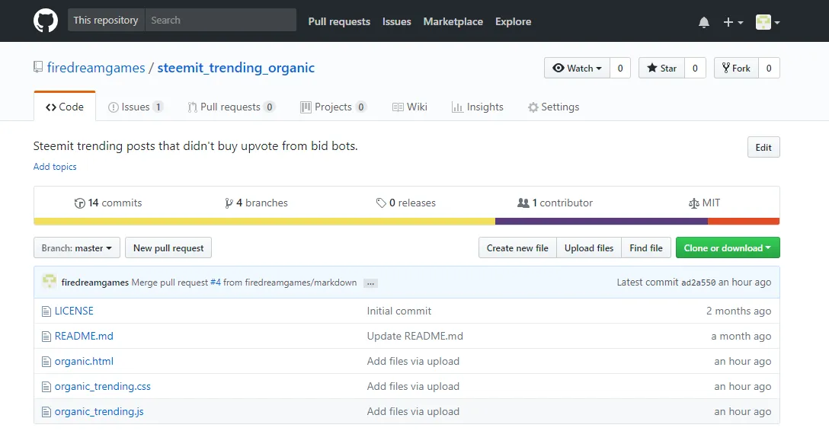Star this repository
Image resolution: width=829 pixels, height=431 pixels.
click(661, 68)
